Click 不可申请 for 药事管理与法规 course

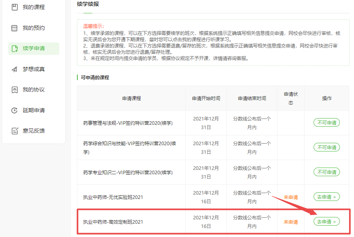(x=327, y=123)
